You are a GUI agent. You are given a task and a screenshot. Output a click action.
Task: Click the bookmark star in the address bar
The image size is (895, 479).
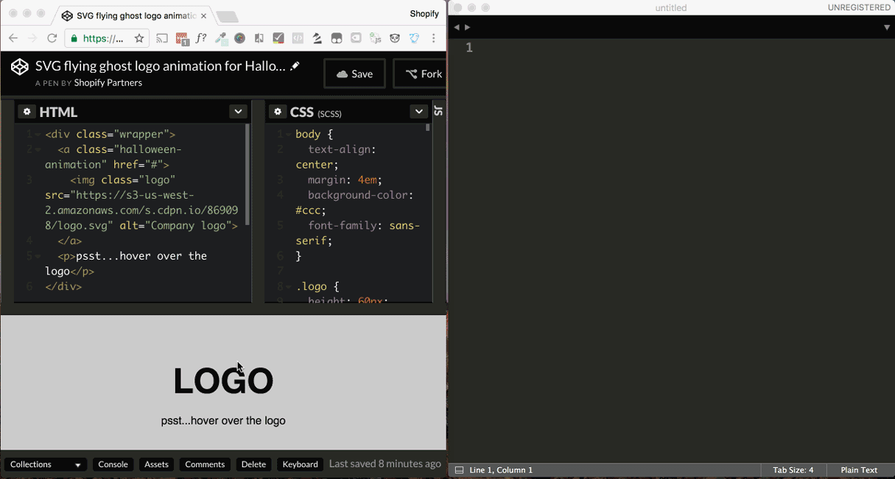[x=139, y=38]
